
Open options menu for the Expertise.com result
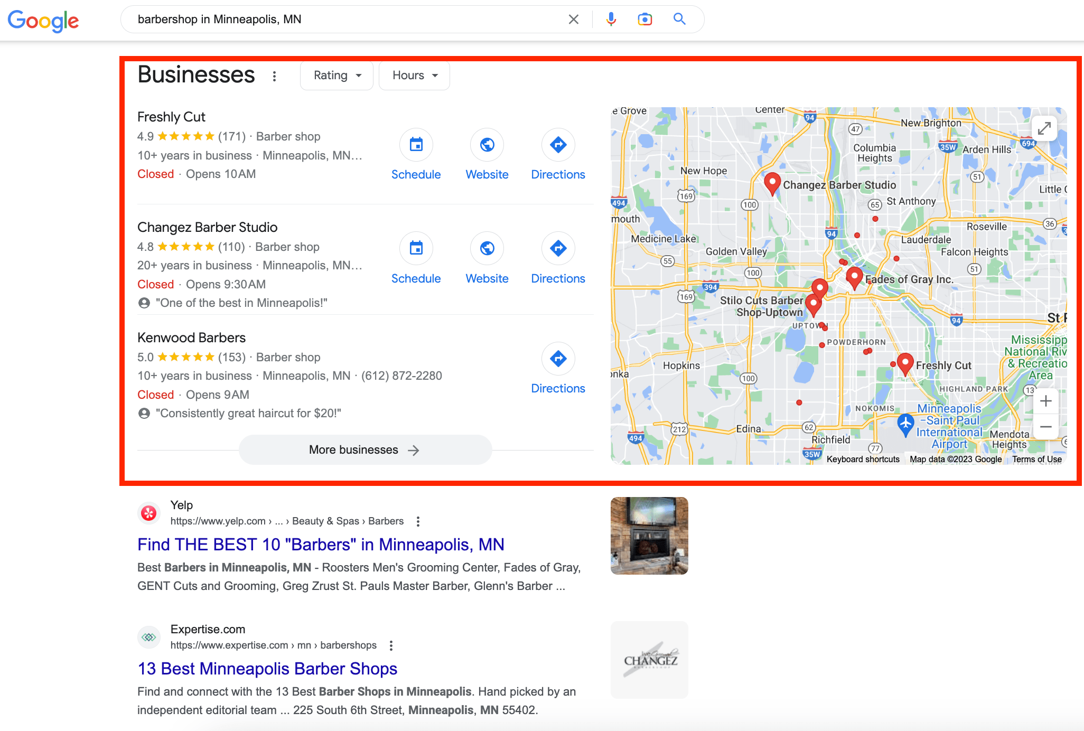click(x=391, y=645)
